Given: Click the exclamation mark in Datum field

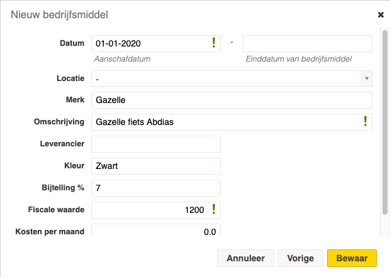Looking at the screenshot, I should click(214, 43).
